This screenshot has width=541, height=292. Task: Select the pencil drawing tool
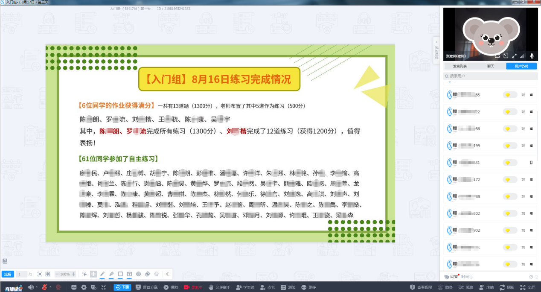point(102,274)
